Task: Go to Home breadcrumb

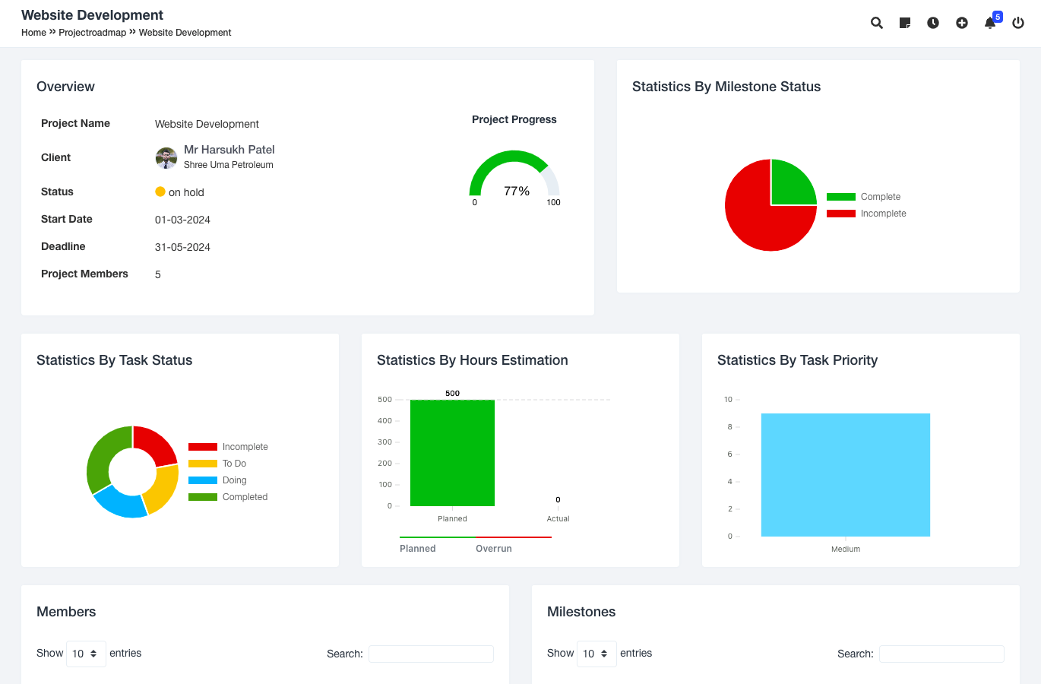Action: [x=33, y=33]
